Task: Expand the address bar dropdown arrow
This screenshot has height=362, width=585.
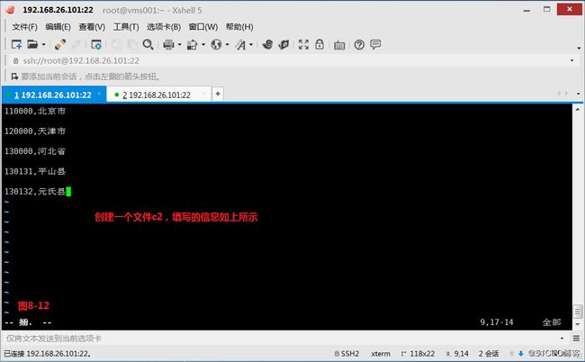Action: (x=571, y=60)
